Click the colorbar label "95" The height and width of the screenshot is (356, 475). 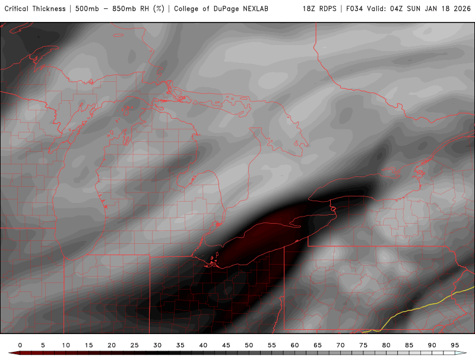(455, 345)
